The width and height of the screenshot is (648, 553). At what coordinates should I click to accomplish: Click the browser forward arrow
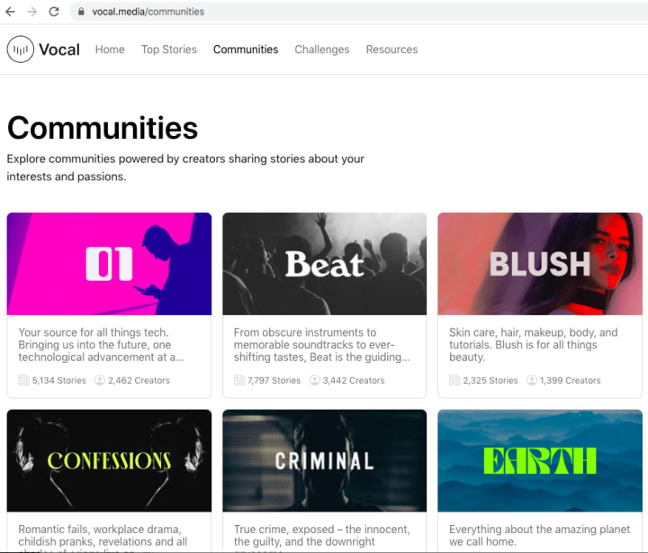tap(31, 12)
